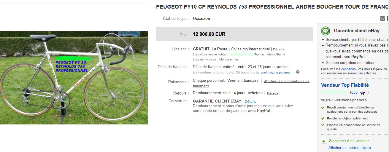
Task: Click the envelope email icon near the title
Action: 382,19
